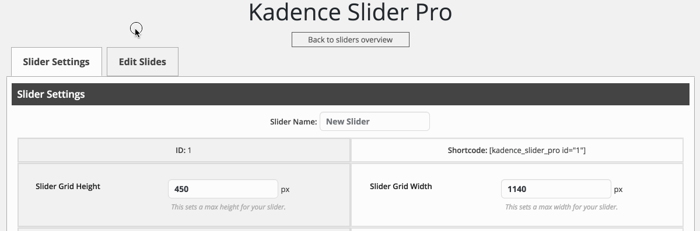Select the kadence_slider_pro shortcode value text
700x231 pixels.
[x=537, y=150]
